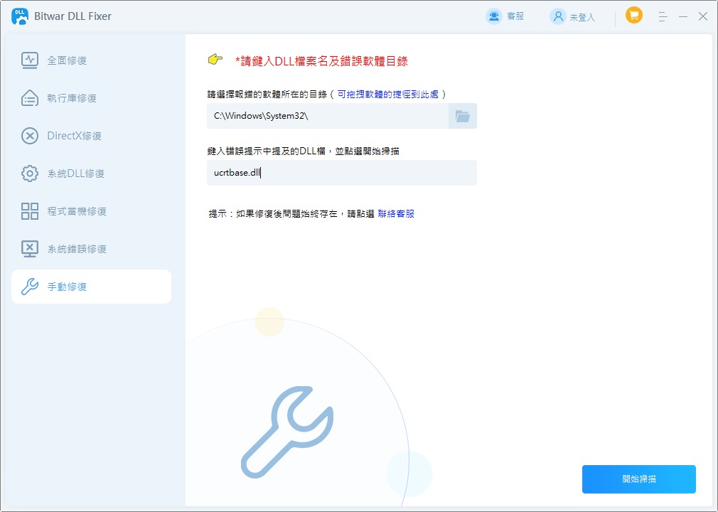Open the 客服 customer service icon

click(493, 16)
